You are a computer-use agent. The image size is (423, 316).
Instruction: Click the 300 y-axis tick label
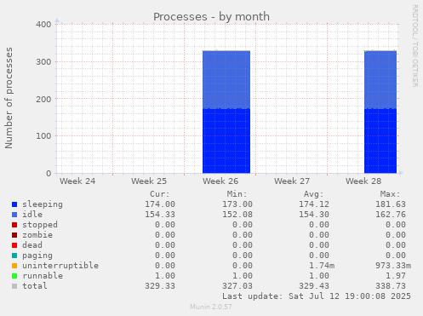(43, 62)
